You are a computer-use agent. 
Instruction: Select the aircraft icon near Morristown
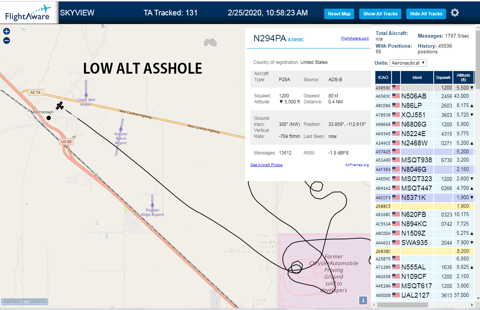point(59,106)
